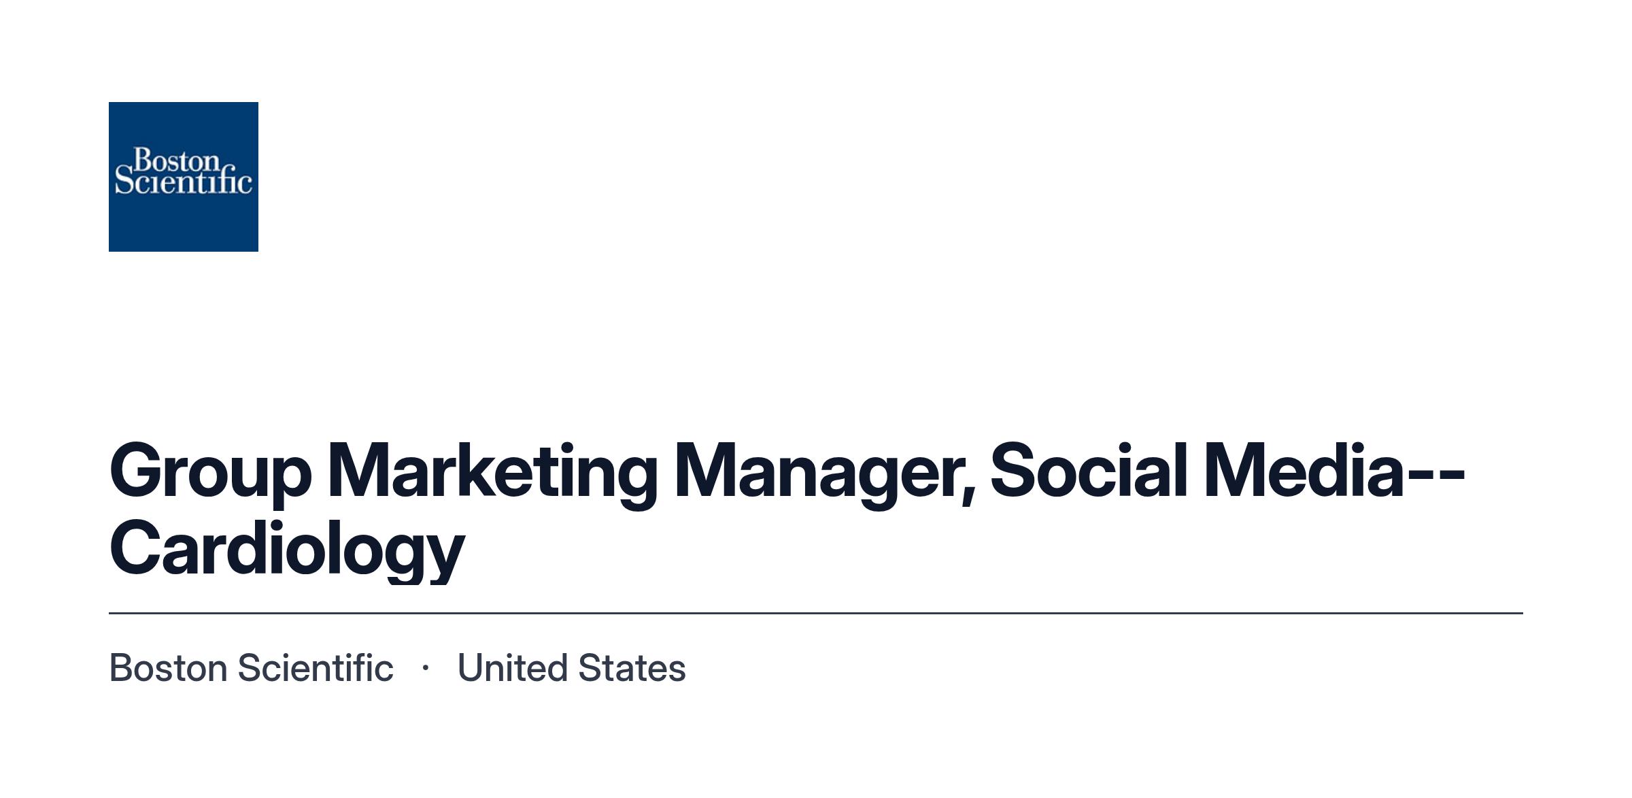Select the word Scientific inside the logo
This screenshot has height=798, width=1632.
point(184,182)
